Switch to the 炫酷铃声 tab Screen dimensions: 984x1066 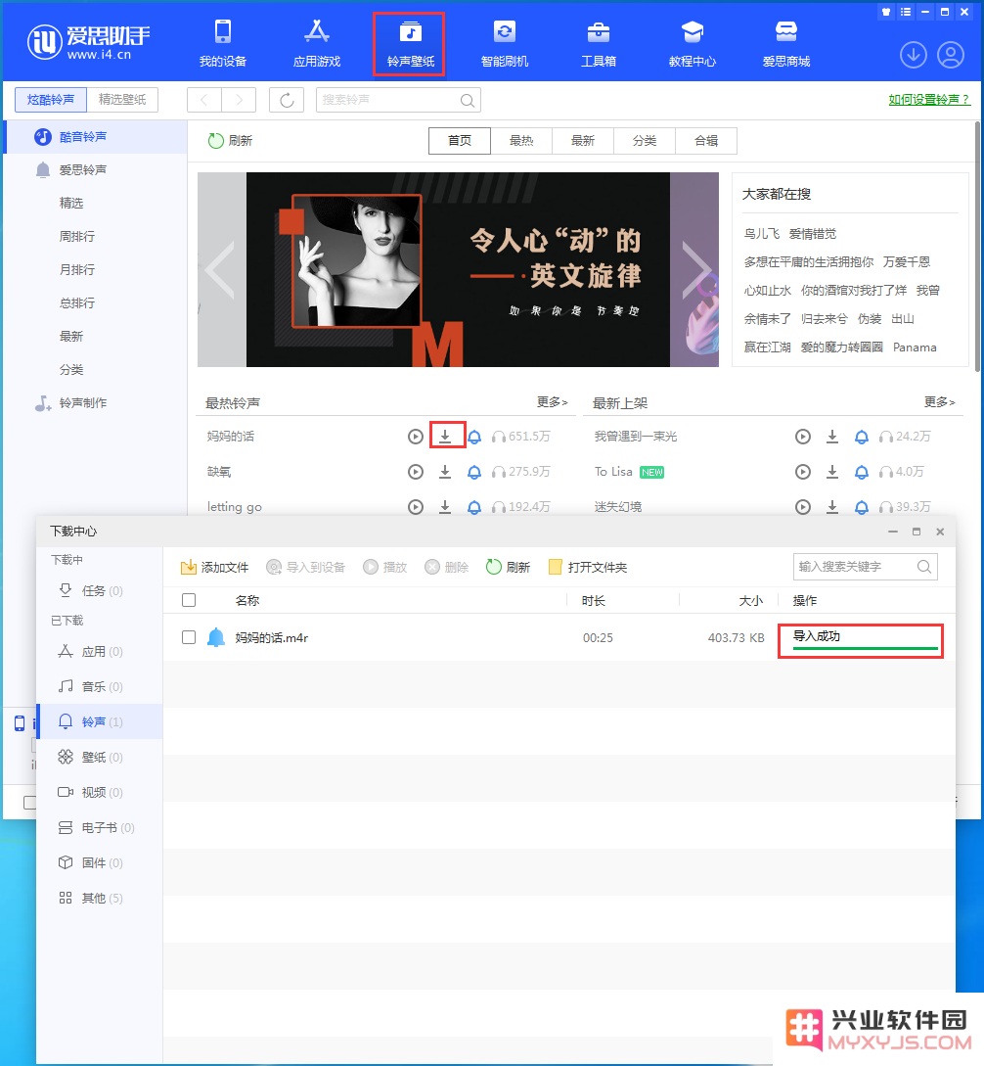[51, 100]
